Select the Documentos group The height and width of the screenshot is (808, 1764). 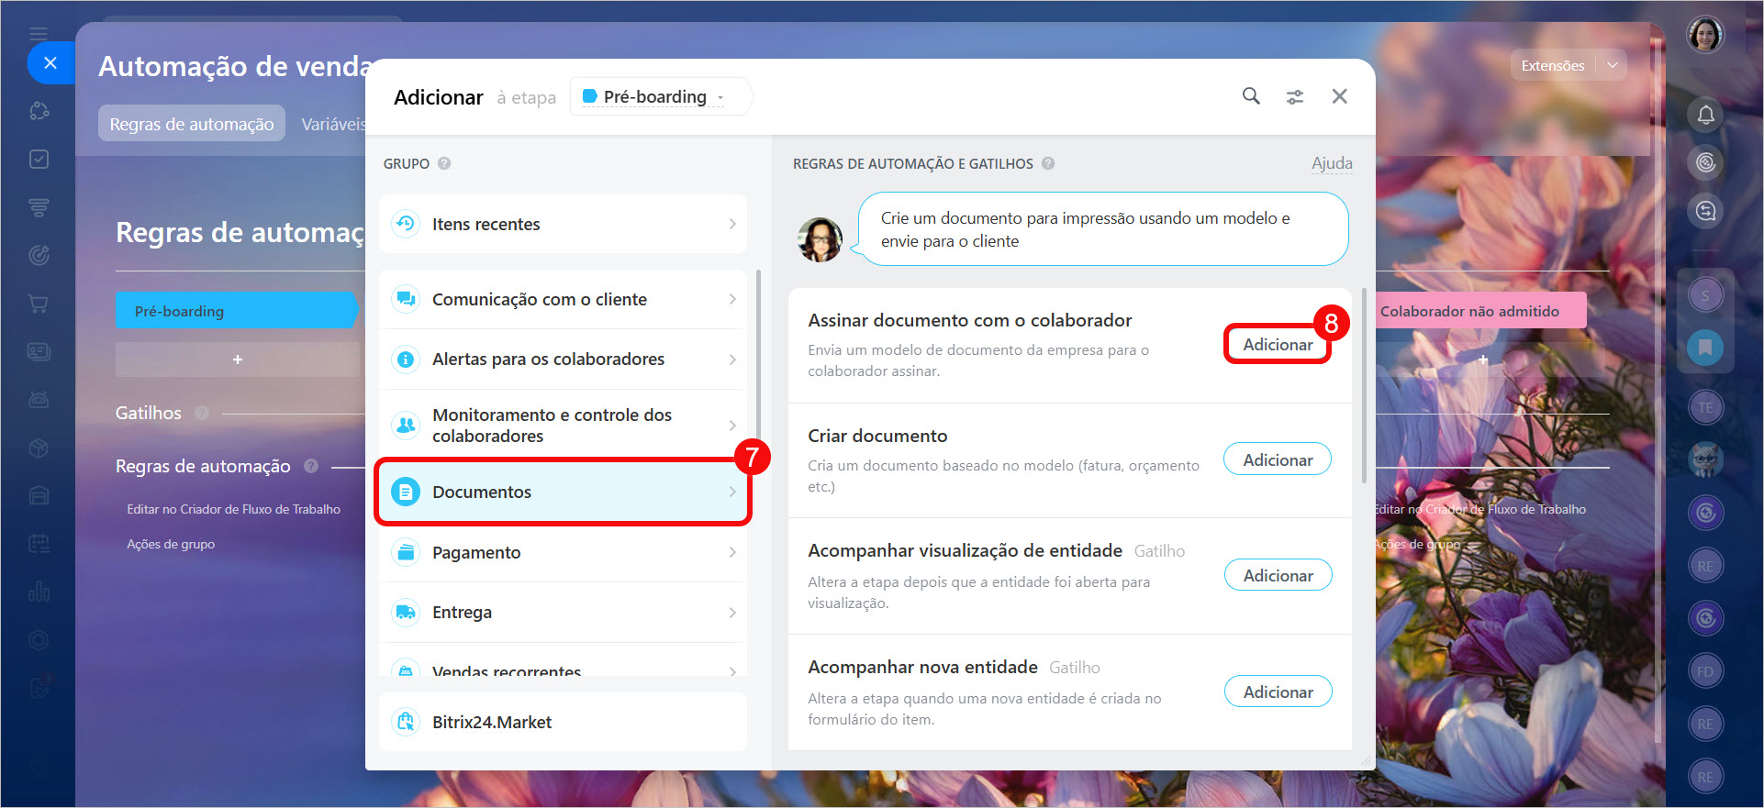coord(563,492)
